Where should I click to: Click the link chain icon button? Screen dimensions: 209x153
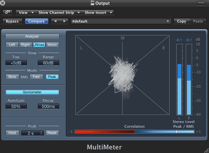(x=7, y=12)
